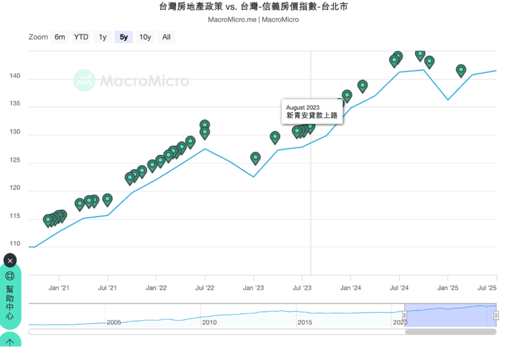Switch zoom range to 1y
This screenshot has height=347, width=508.
click(102, 37)
